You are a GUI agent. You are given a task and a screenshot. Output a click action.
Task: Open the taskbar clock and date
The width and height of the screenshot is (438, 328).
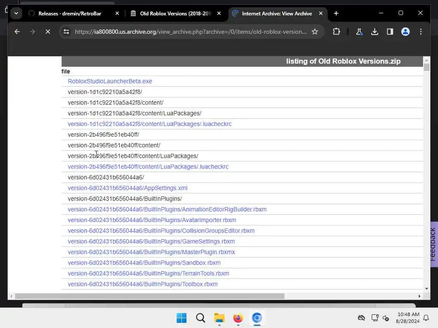(x=408, y=318)
